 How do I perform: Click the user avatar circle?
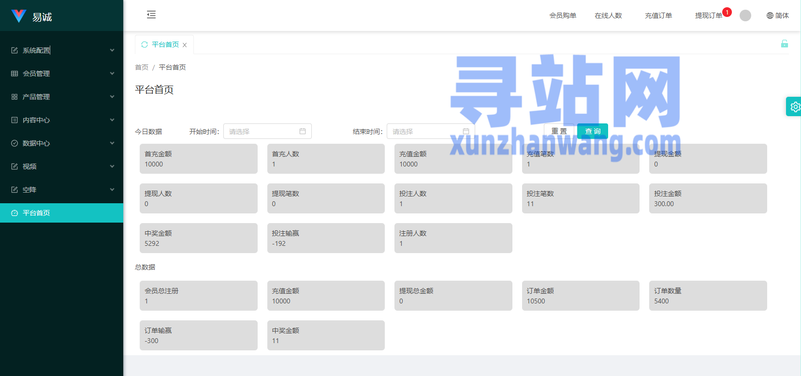(x=745, y=15)
